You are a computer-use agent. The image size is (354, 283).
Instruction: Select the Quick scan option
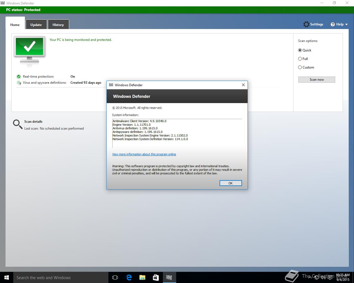(300, 50)
